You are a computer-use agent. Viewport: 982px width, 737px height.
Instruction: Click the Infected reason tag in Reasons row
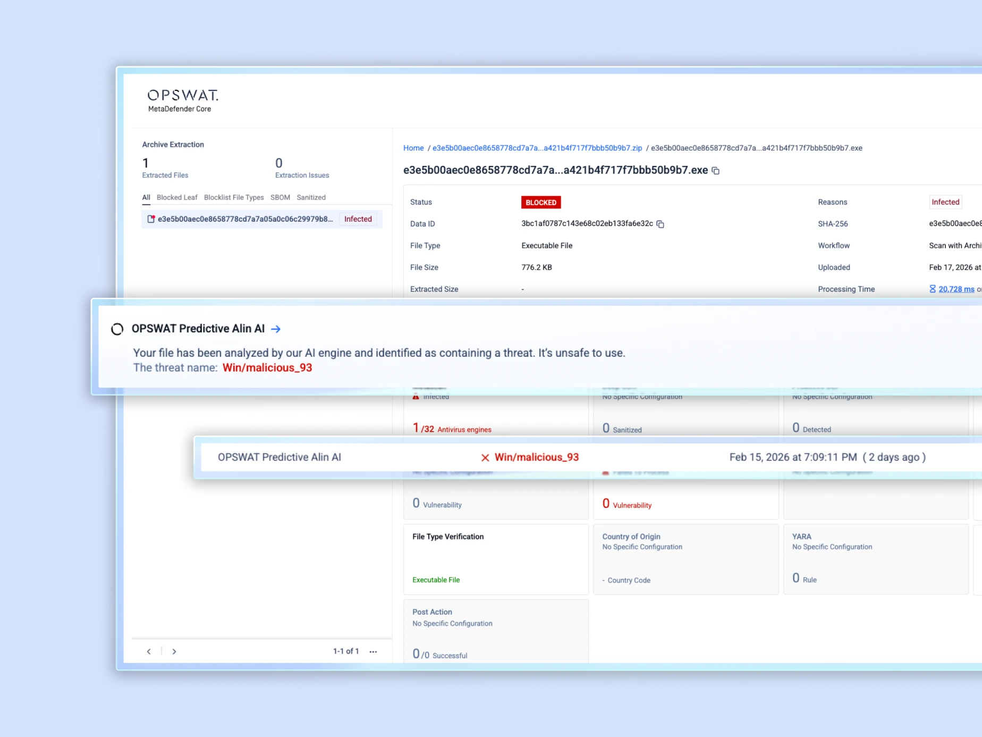(945, 202)
